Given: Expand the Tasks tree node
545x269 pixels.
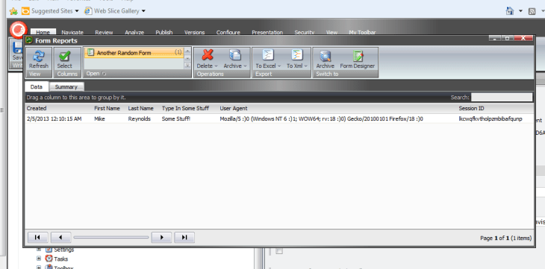Looking at the screenshot, I should point(39,259).
